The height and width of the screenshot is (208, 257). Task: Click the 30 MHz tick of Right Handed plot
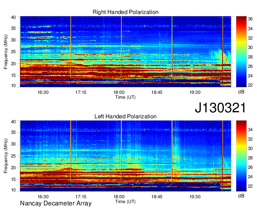pos(14,40)
